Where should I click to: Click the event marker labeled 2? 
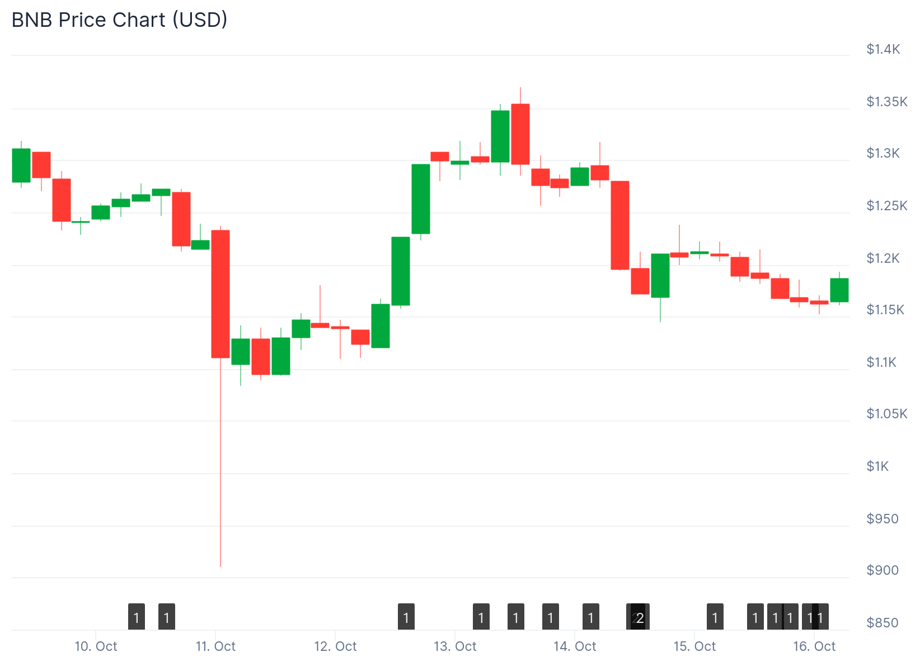point(640,617)
